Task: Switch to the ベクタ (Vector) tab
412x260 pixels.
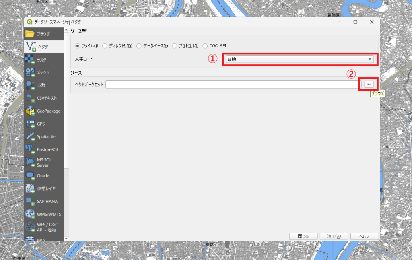Action: tap(43, 47)
